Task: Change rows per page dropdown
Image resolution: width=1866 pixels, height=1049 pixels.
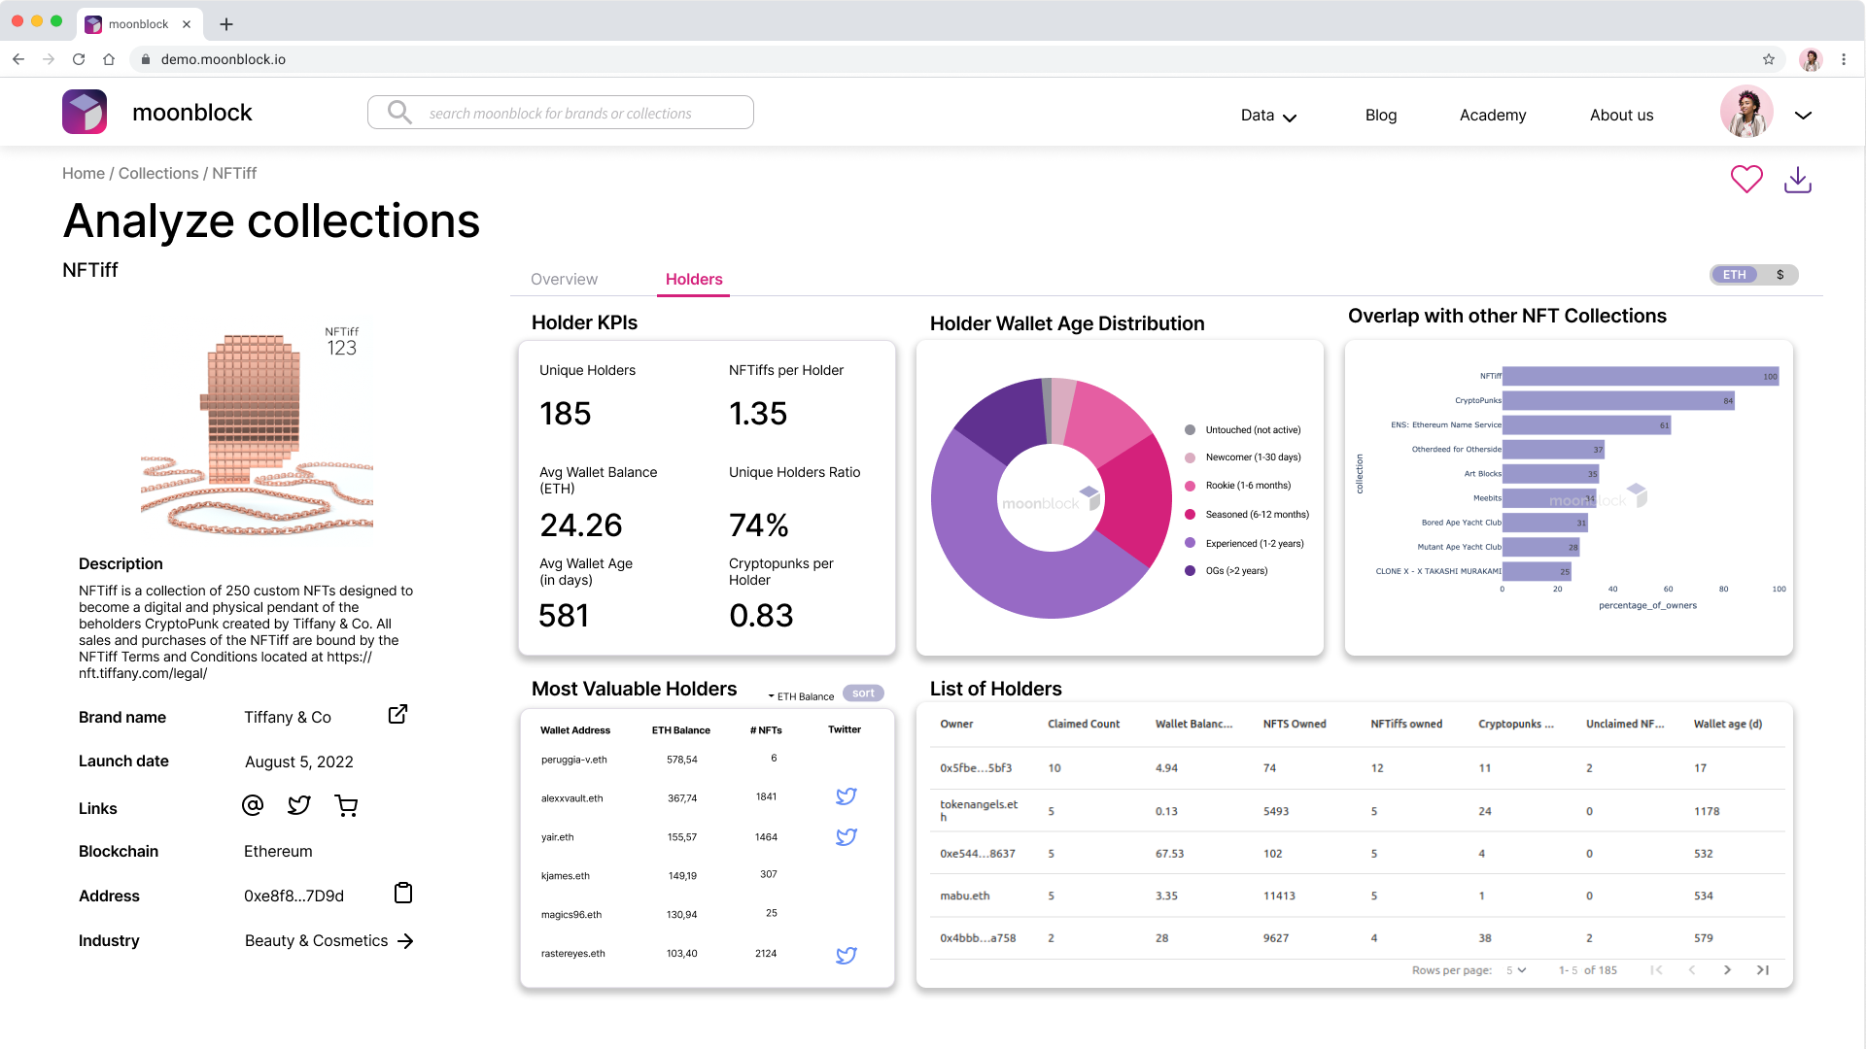Action: click(x=1516, y=970)
